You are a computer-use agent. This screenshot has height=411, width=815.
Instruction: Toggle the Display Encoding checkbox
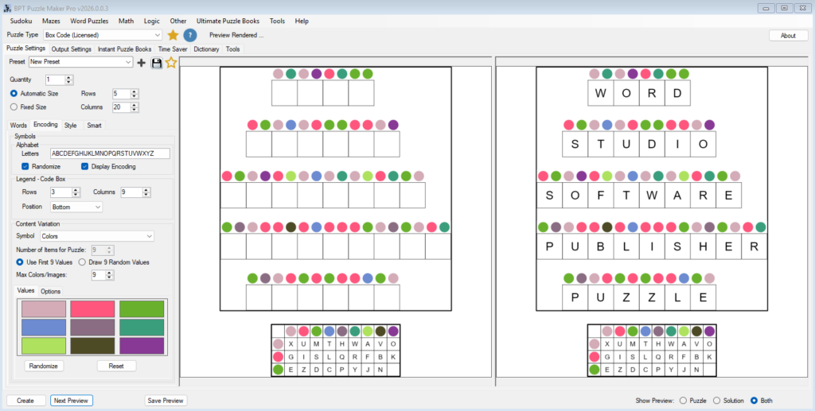pyautogui.click(x=85, y=166)
